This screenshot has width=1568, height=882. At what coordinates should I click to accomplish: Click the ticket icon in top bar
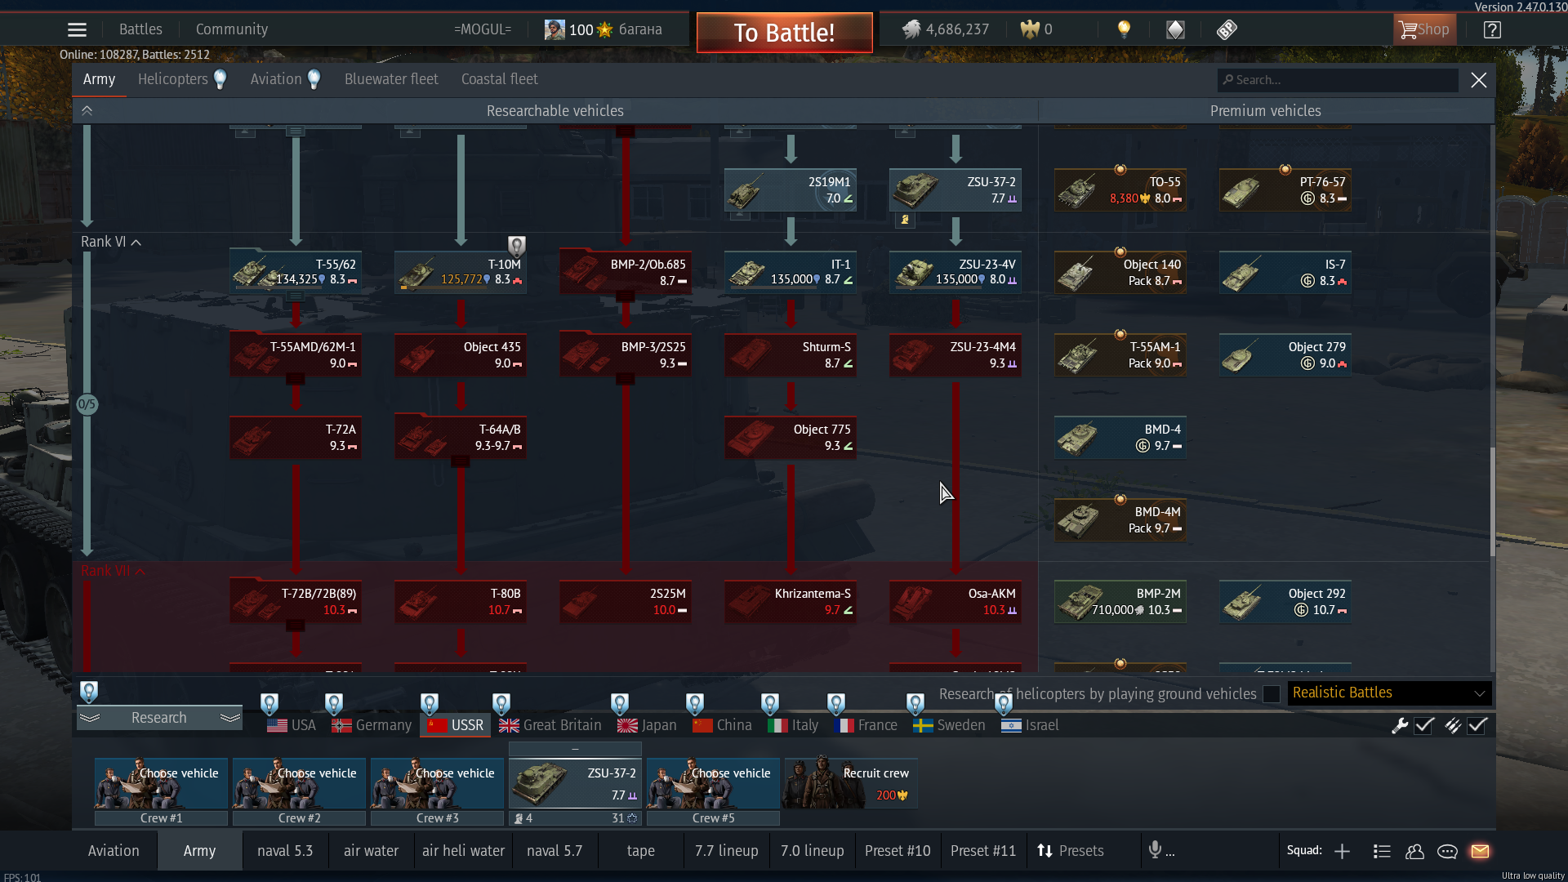click(x=1227, y=30)
